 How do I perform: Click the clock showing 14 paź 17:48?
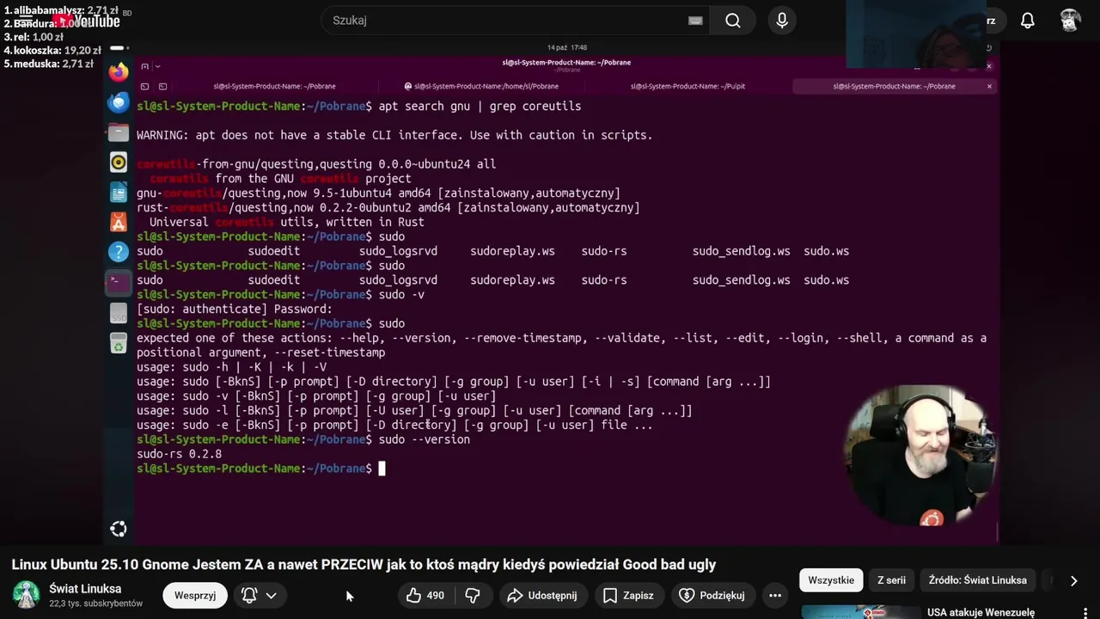567,48
